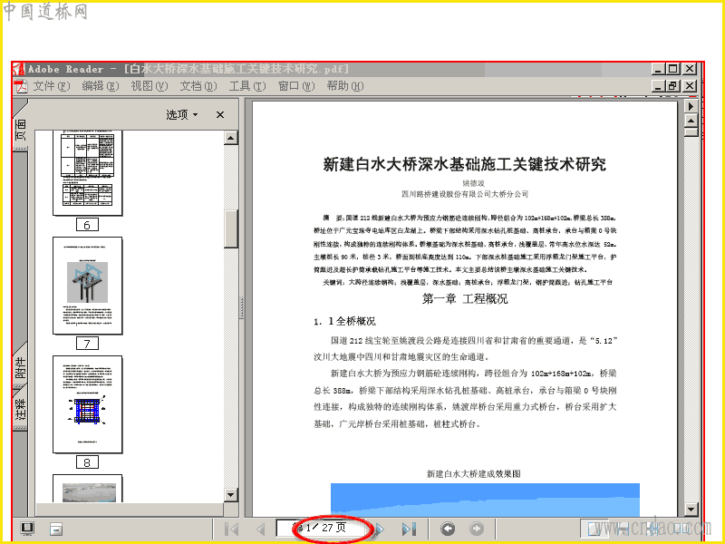Click the caption 新建白水大桥建成效果图
The width and height of the screenshot is (725, 544).
(x=473, y=473)
